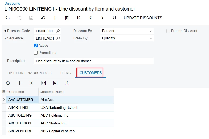Enable the Promotional checkbox
The height and width of the screenshot is (139, 209).
[x=36, y=53]
